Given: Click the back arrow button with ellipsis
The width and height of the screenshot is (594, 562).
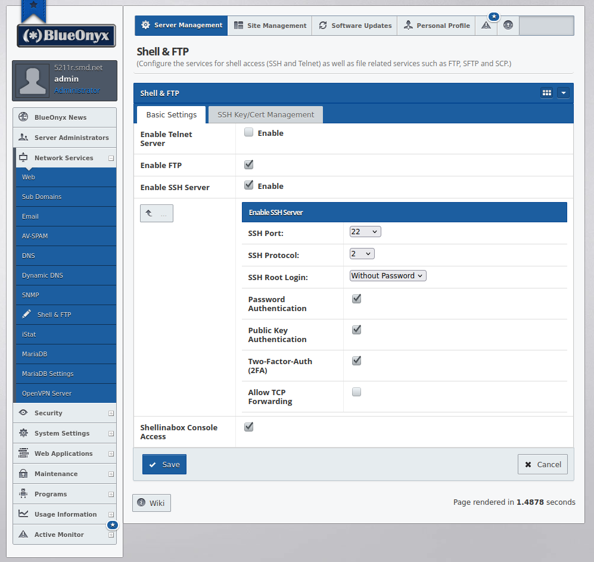Looking at the screenshot, I should 157,213.
